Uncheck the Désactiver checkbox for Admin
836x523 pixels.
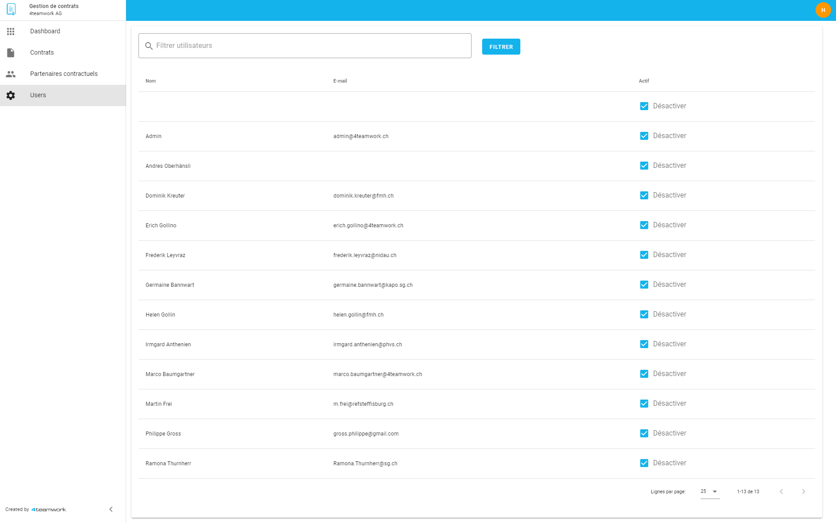click(644, 136)
